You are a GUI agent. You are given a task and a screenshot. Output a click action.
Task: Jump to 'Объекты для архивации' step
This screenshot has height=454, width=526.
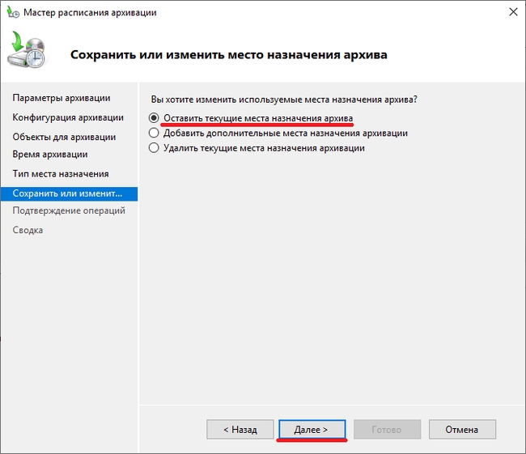(64, 137)
